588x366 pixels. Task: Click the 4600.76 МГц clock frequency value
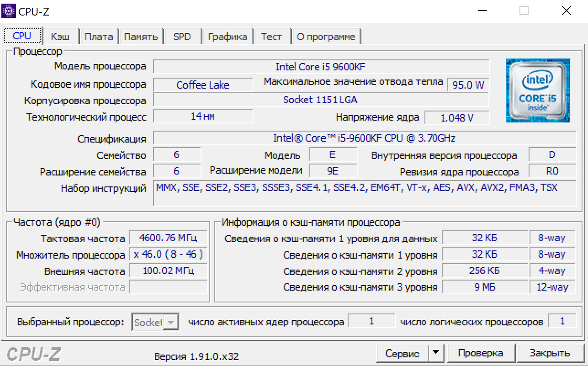(x=168, y=238)
